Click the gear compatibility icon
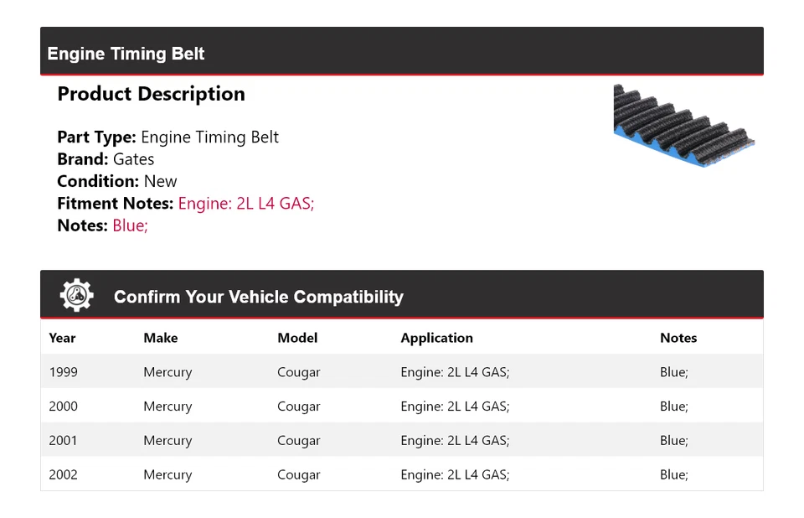 pos(76,296)
